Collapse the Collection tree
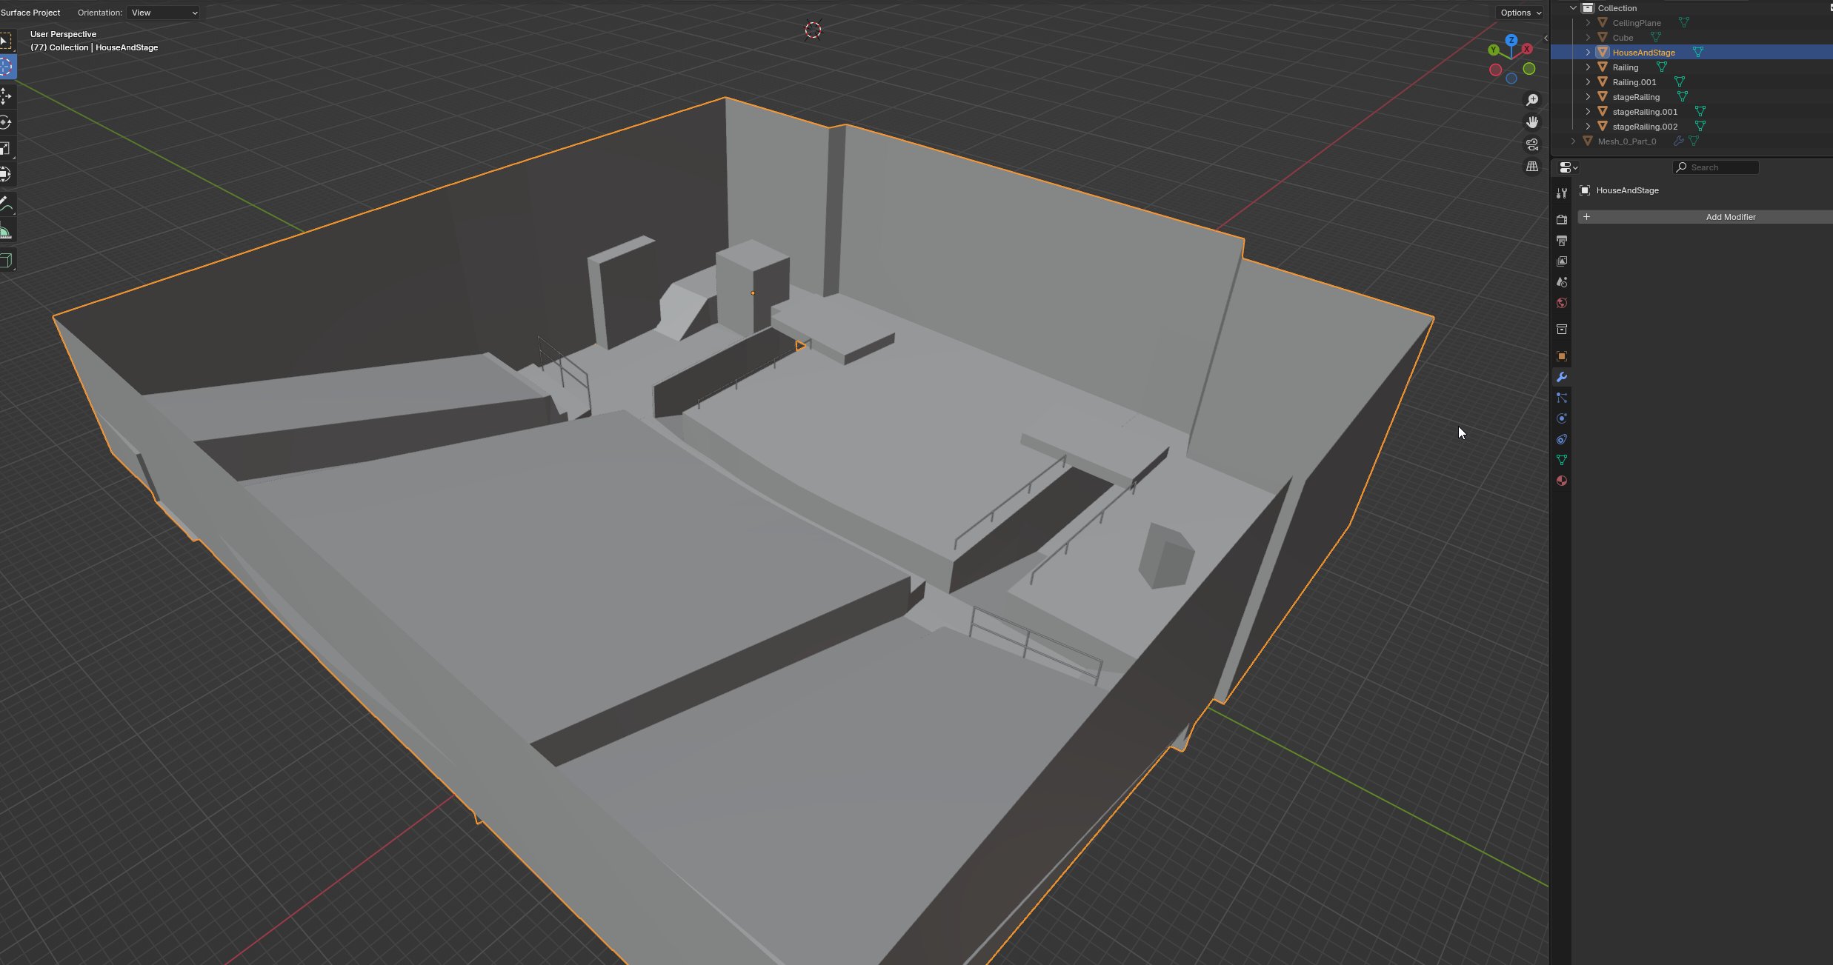This screenshot has width=1833, height=965. 1573,8
